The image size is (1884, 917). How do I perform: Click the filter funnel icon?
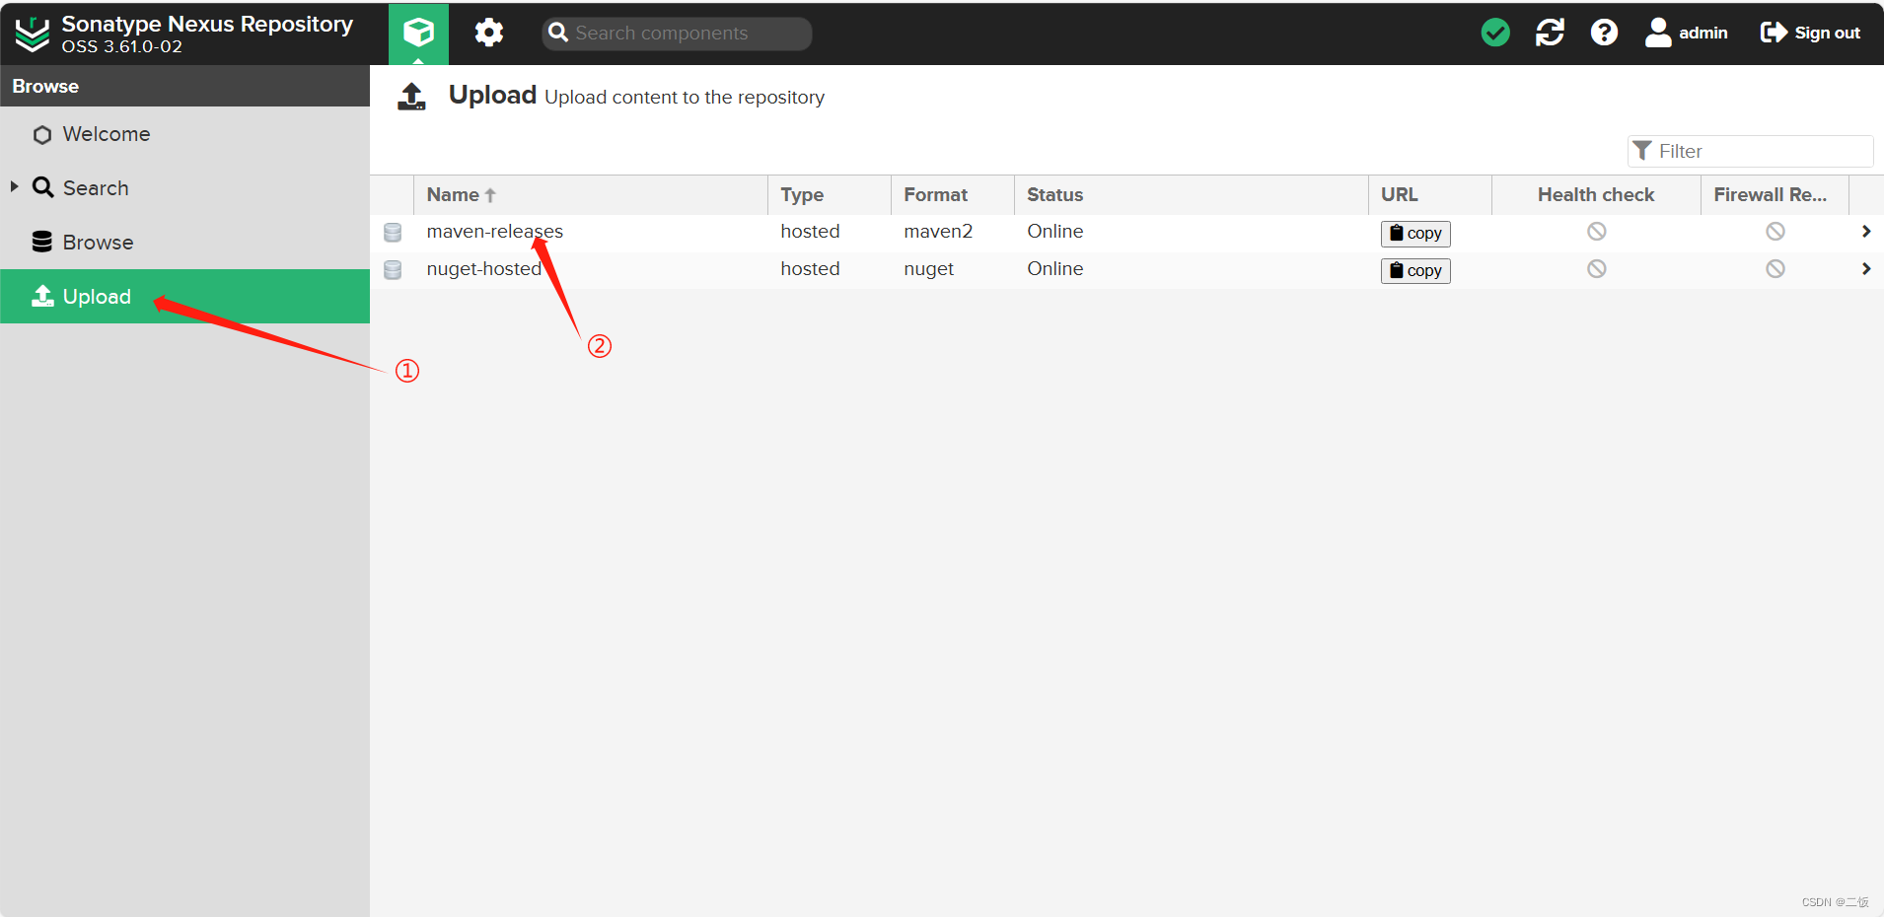click(1642, 151)
